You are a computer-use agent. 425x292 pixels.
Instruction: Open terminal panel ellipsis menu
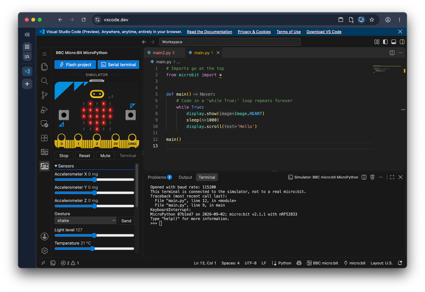(381, 177)
